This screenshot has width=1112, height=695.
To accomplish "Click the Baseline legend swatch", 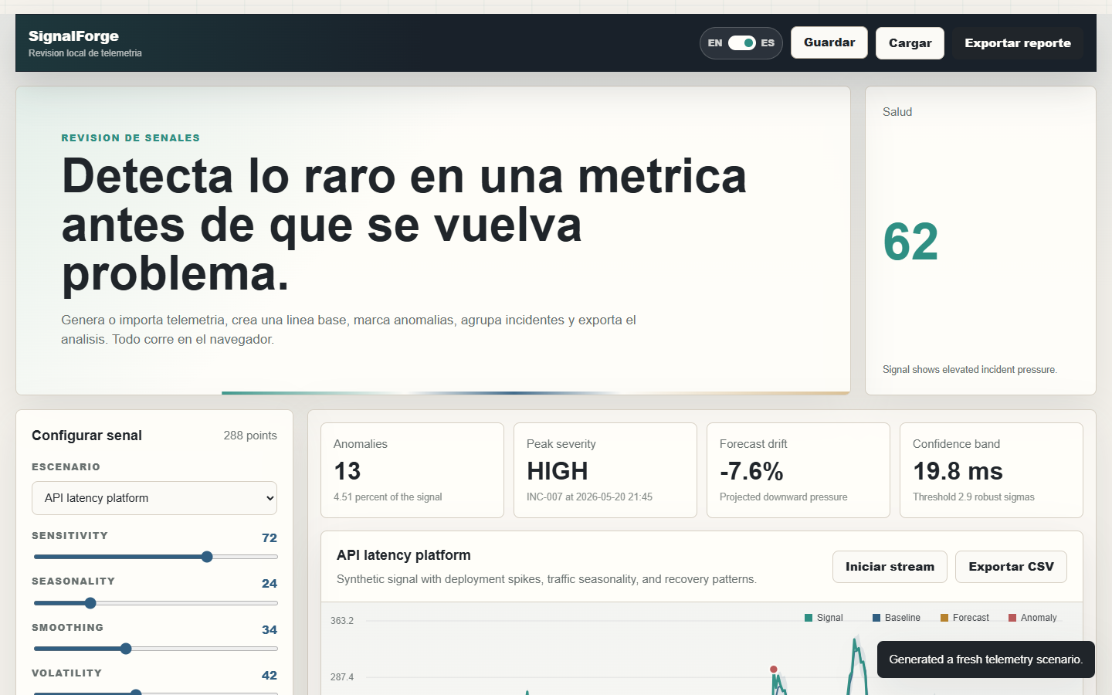I will coord(876,618).
